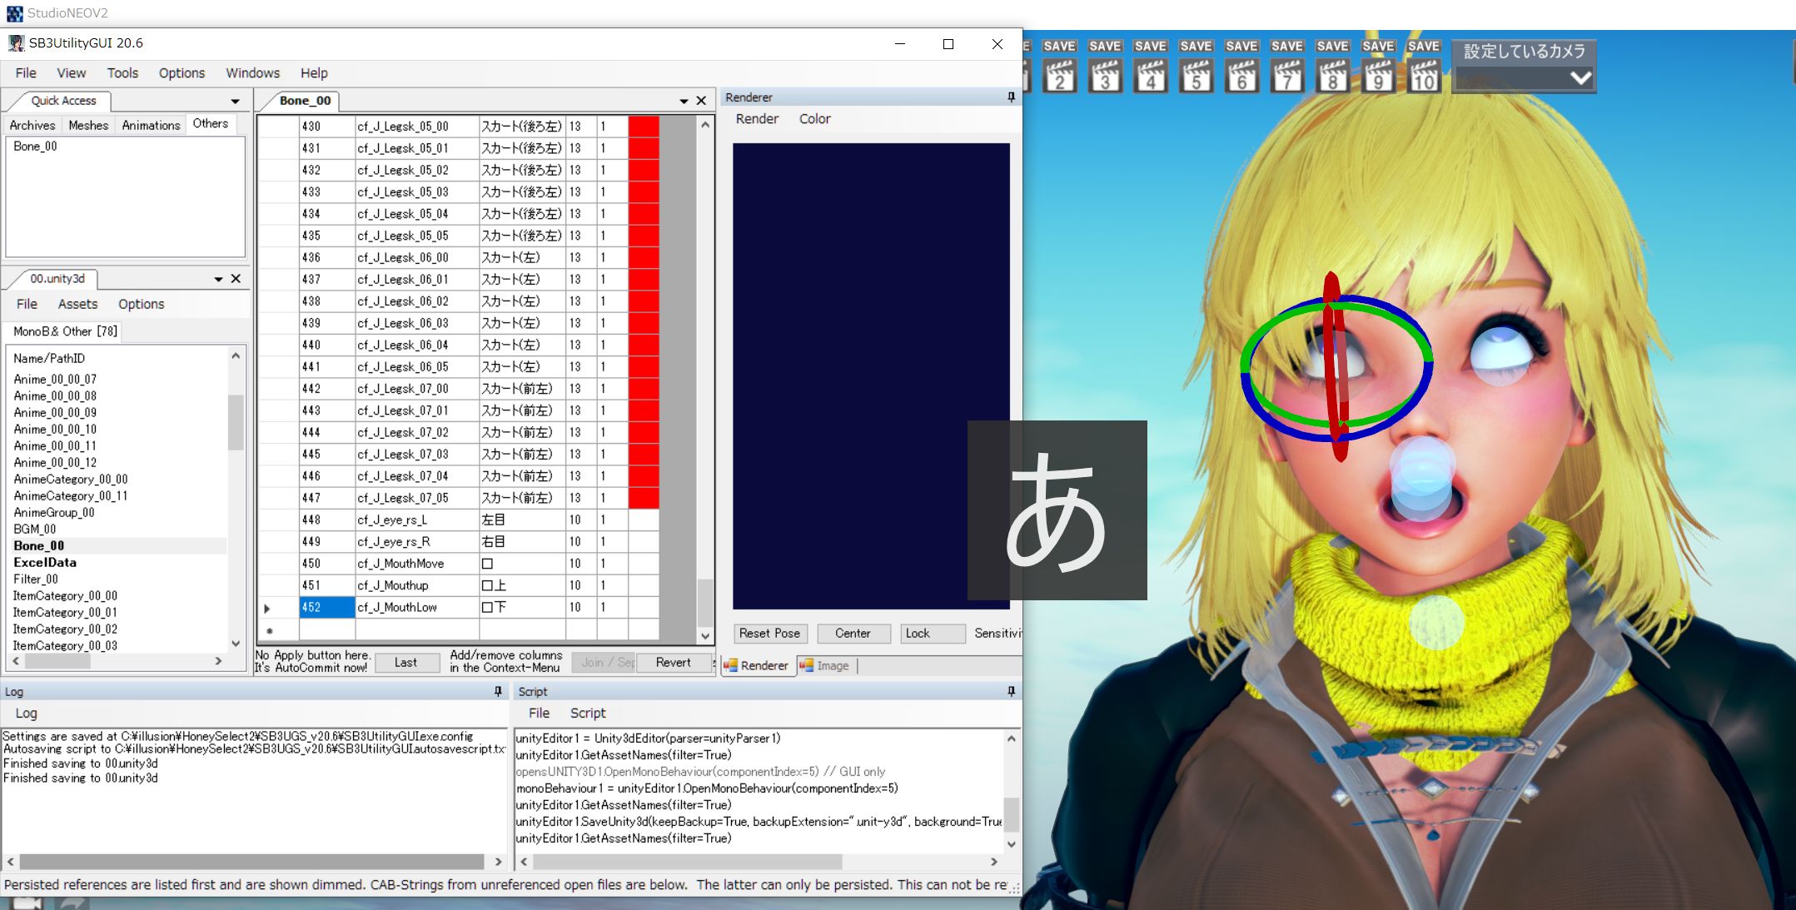Click camera save slot 5 clapperboard icon

(x=1197, y=76)
